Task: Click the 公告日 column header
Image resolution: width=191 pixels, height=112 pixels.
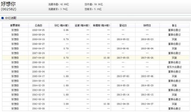Action: 38,26
